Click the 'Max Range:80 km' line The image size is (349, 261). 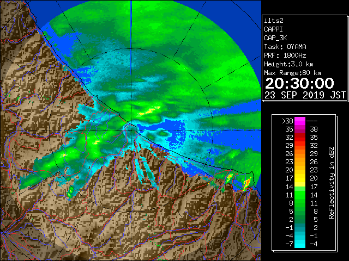(x=292, y=73)
